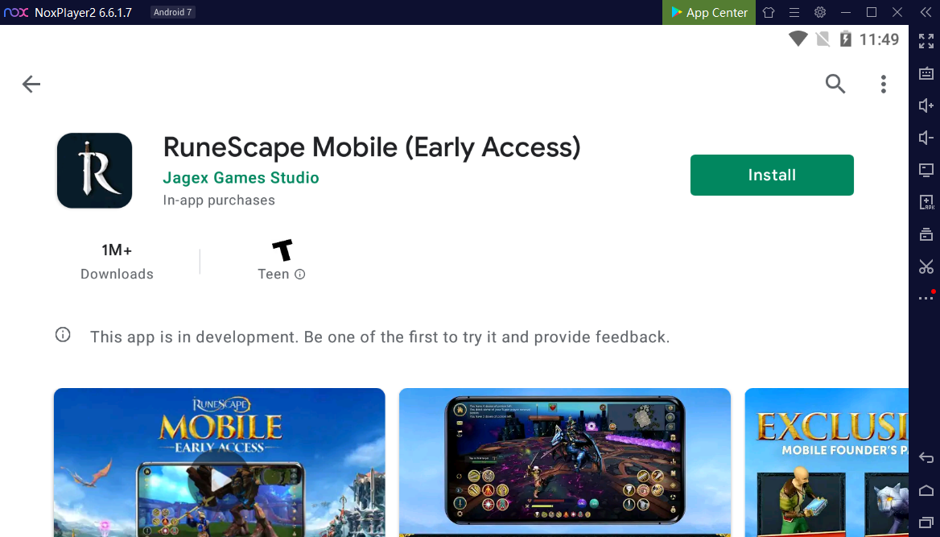Viewport: 940px width, 537px height.
Task: Increase volume with the sidebar speaker icon
Action: coord(926,105)
